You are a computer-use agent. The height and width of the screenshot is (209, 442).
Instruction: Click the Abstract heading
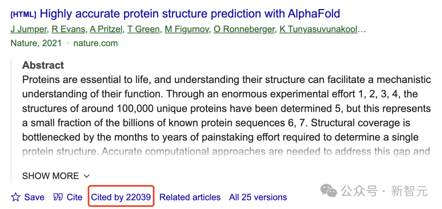pyautogui.click(x=43, y=65)
